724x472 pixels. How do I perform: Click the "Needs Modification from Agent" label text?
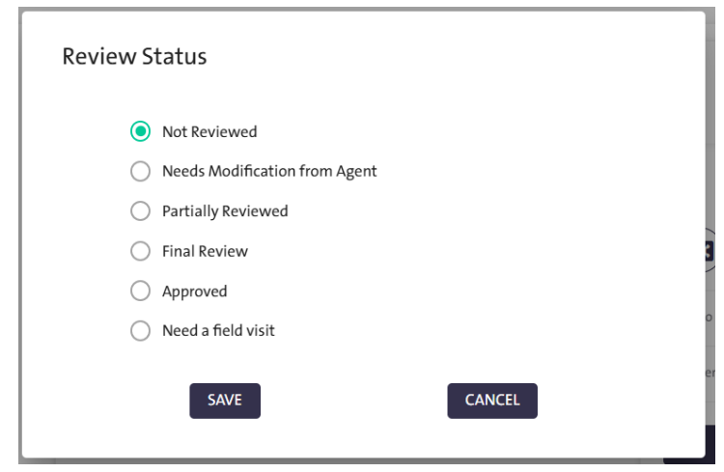click(x=269, y=171)
